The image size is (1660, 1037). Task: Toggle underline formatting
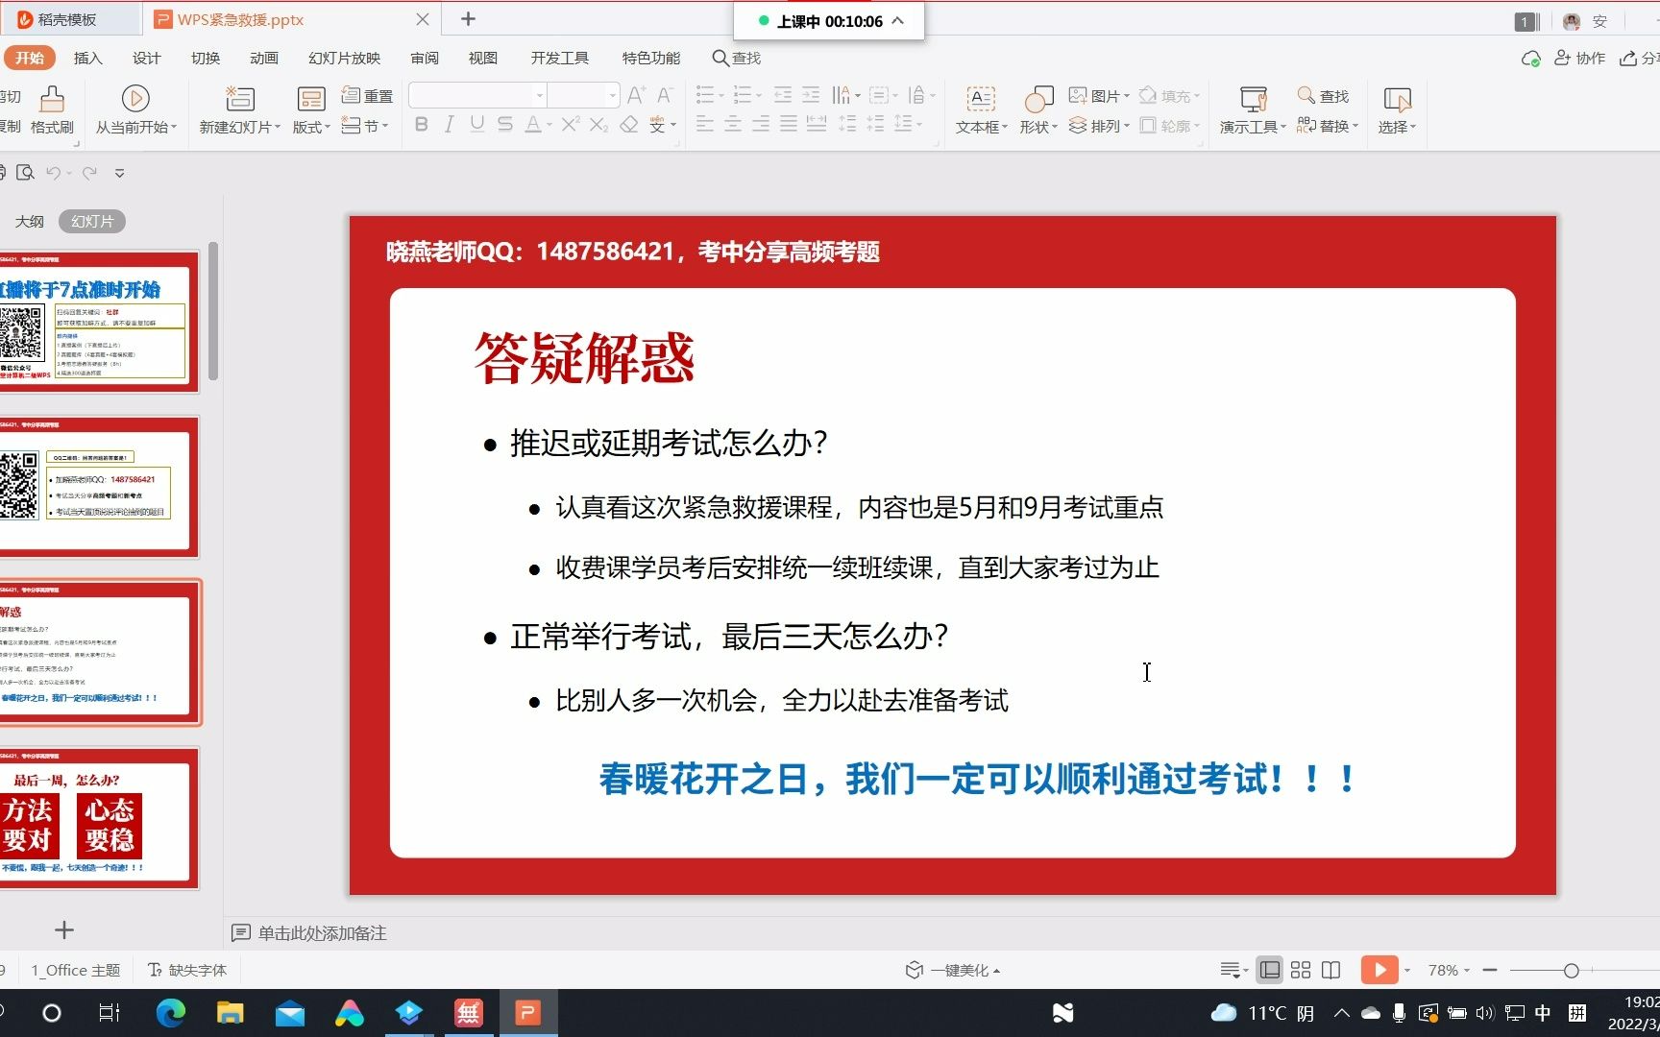click(476, 124)
